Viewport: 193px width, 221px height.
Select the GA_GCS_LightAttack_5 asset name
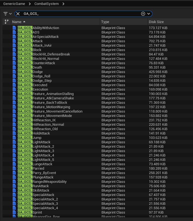pos(36,160)
